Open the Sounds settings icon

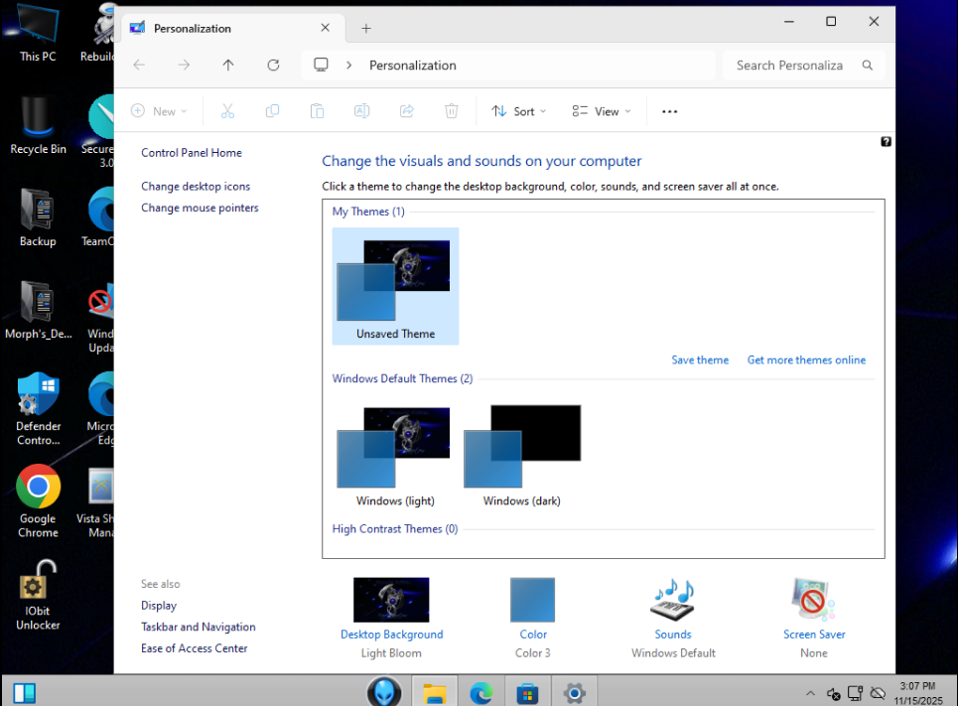[672, 600]
